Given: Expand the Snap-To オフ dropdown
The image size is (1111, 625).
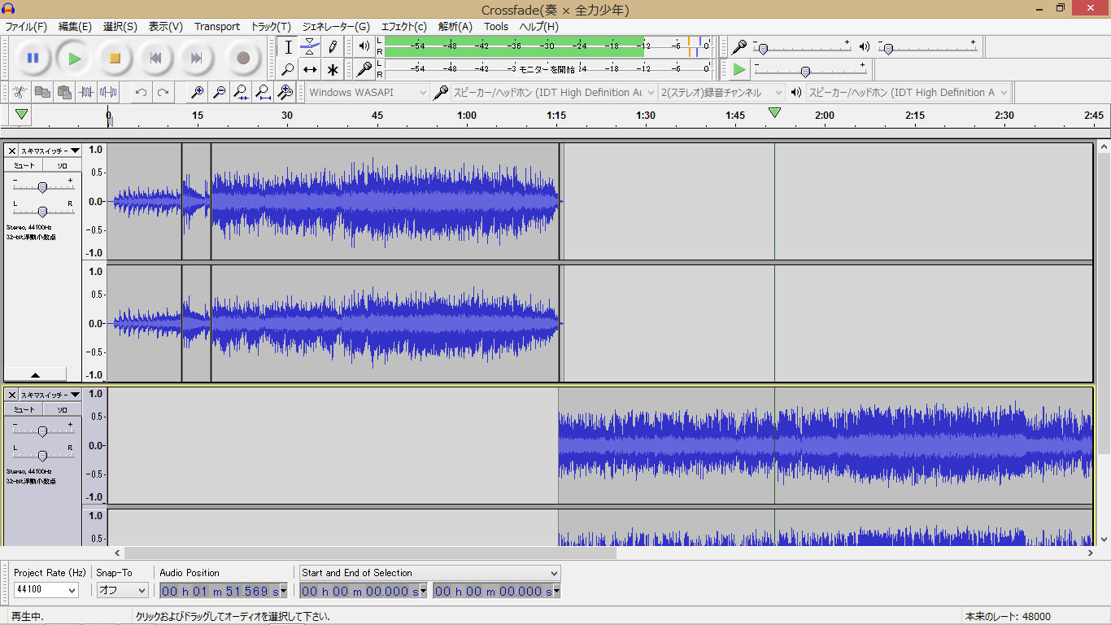Looking at the screenshot, I should point(122,590).
